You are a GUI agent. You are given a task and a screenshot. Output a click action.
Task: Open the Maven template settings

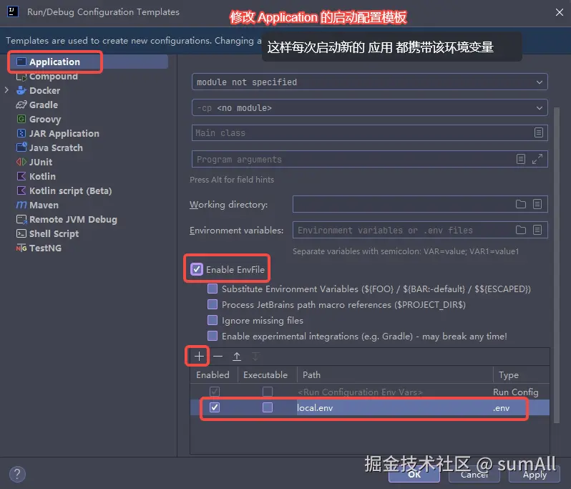pos(44,205)
